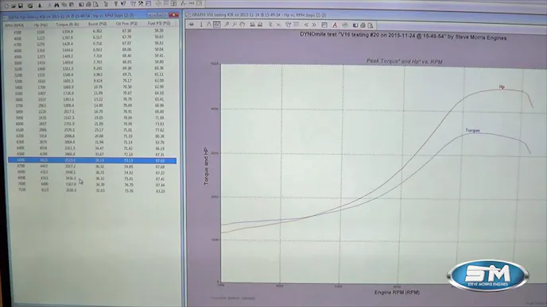Click the Hp (Hp) column header
This screenshot has height=307, width=547.
(x=41, y=25)
